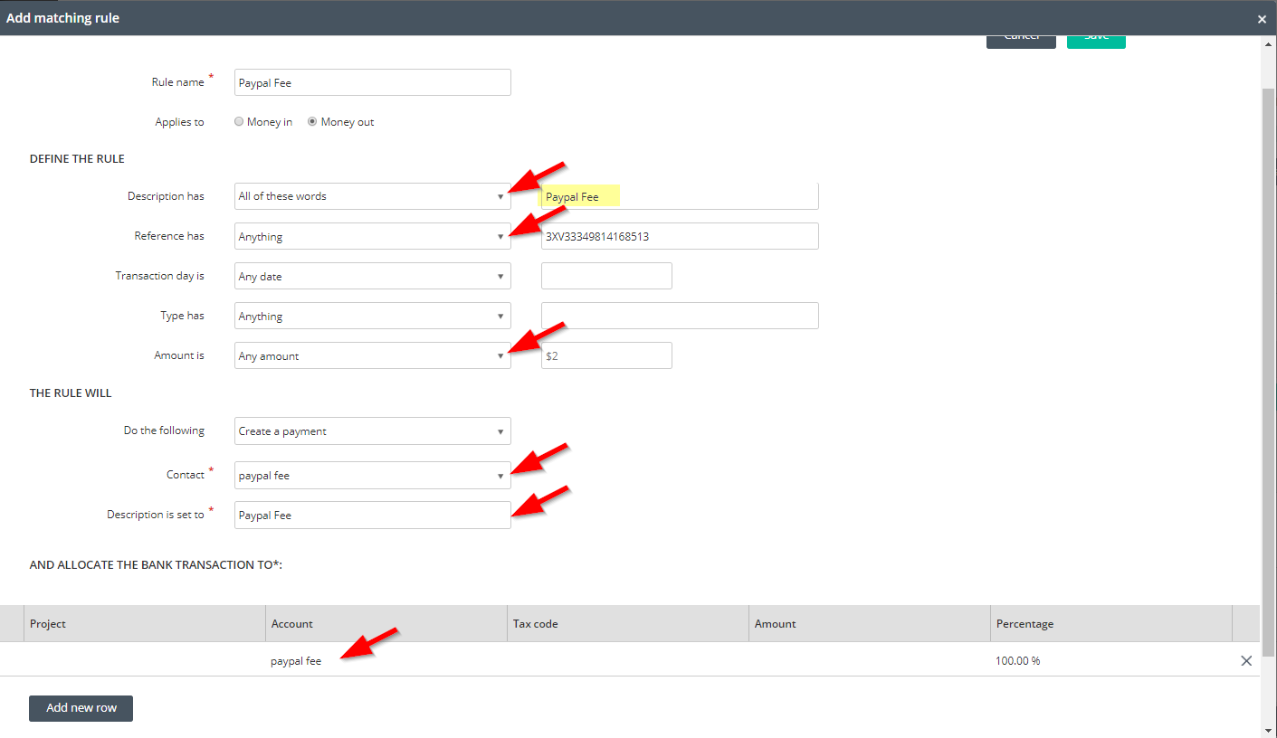The image size is (1277, 738).
Task: Click the paypal fee account cell
Action: 386,660
